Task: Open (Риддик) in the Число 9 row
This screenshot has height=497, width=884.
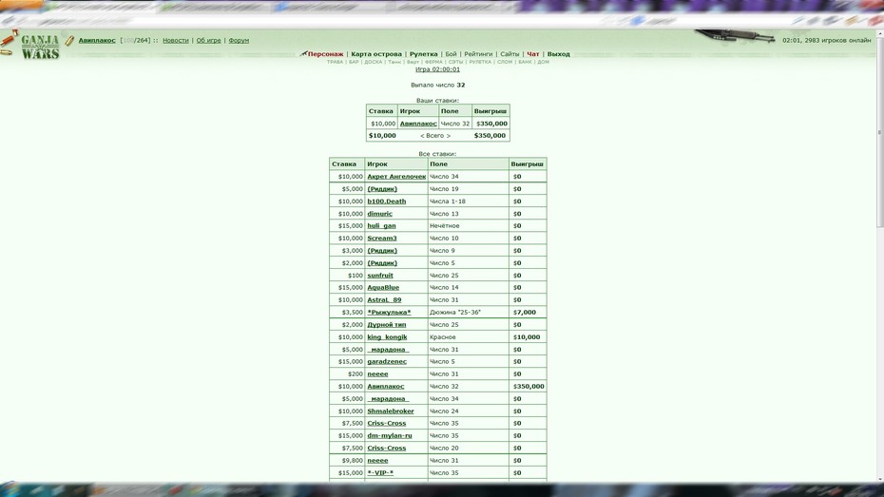Action: (x=382, y=251)
